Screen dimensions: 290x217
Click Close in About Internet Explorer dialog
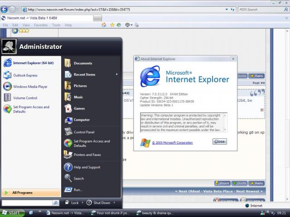(x=219, y=142)
